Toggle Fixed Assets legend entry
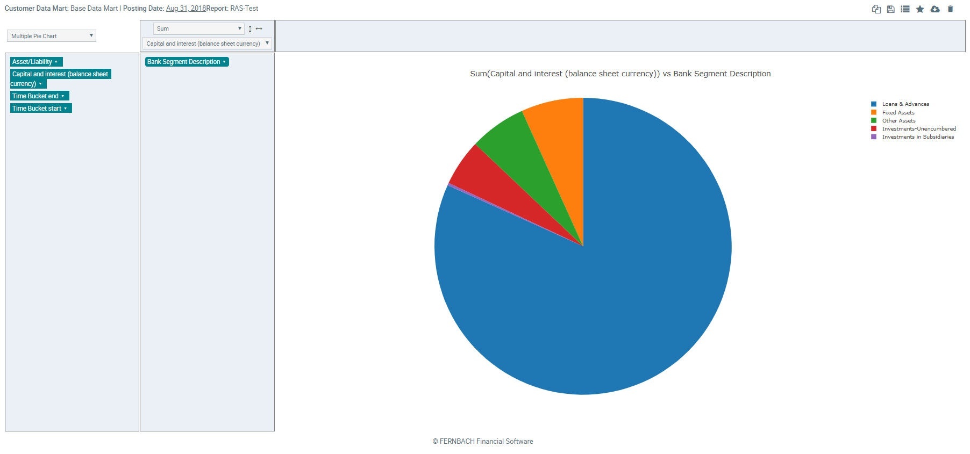Viewport: 970px width, 454px height. (898, 113)
